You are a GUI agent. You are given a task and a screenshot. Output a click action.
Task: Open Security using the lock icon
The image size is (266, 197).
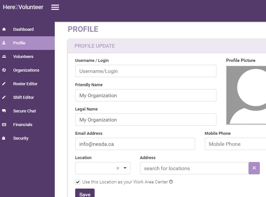(x=4, y=138)
